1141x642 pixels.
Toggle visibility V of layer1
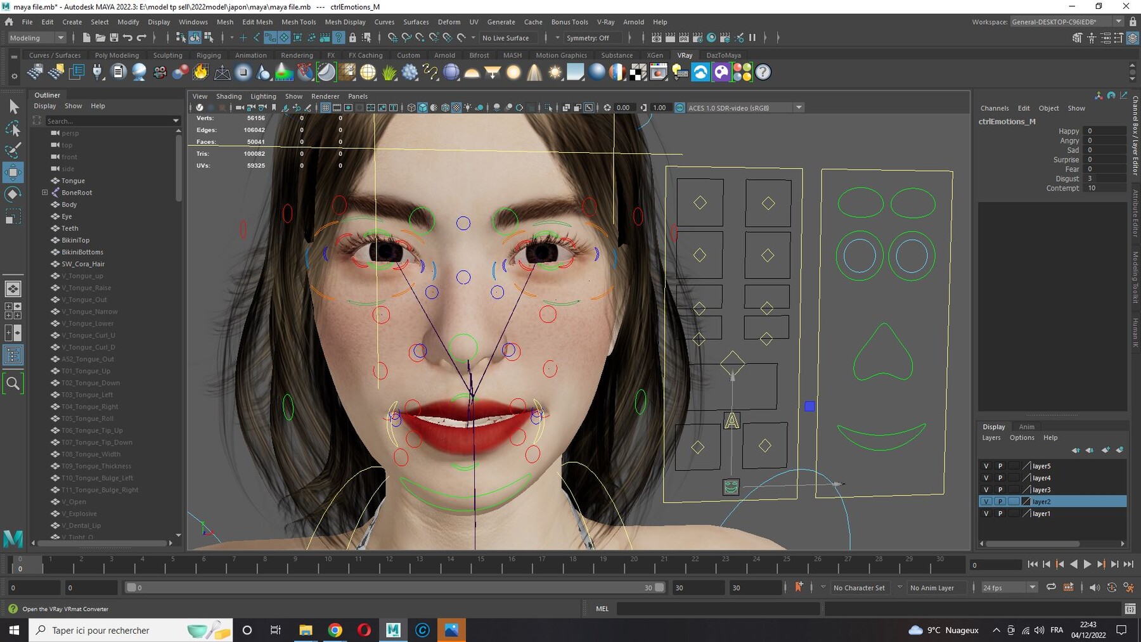(x=986, y=514)
